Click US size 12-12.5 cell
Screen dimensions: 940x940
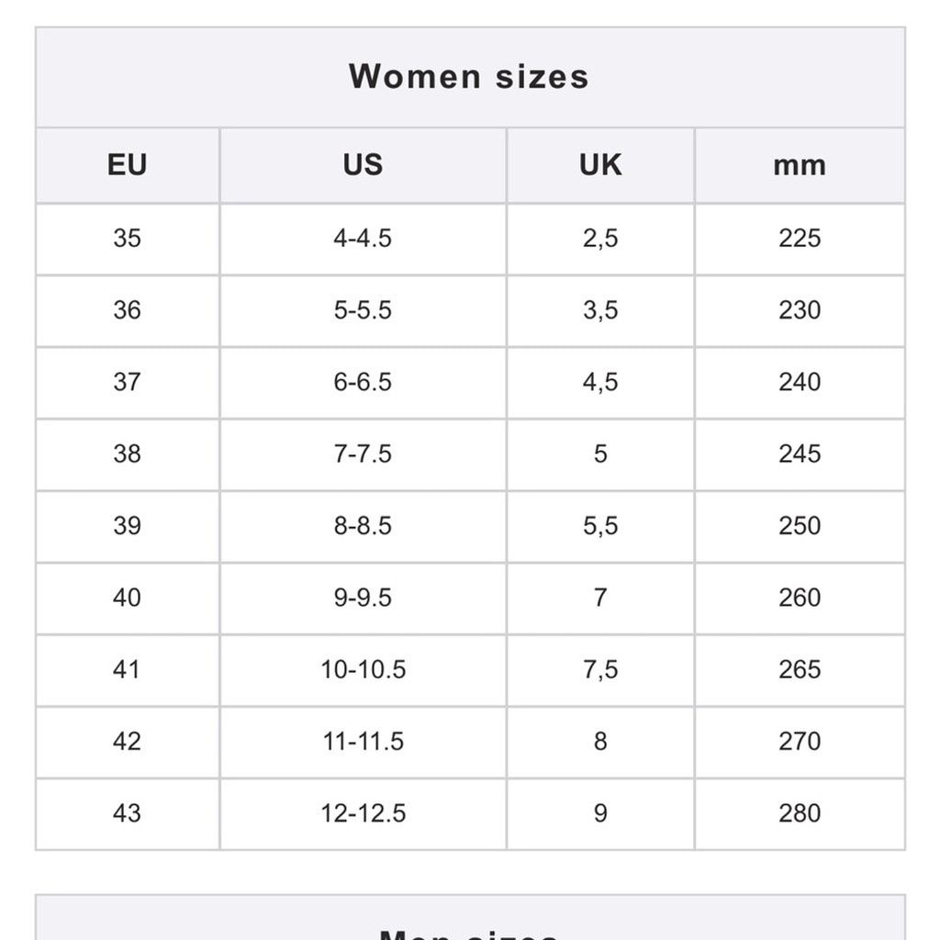pos(364,814)
